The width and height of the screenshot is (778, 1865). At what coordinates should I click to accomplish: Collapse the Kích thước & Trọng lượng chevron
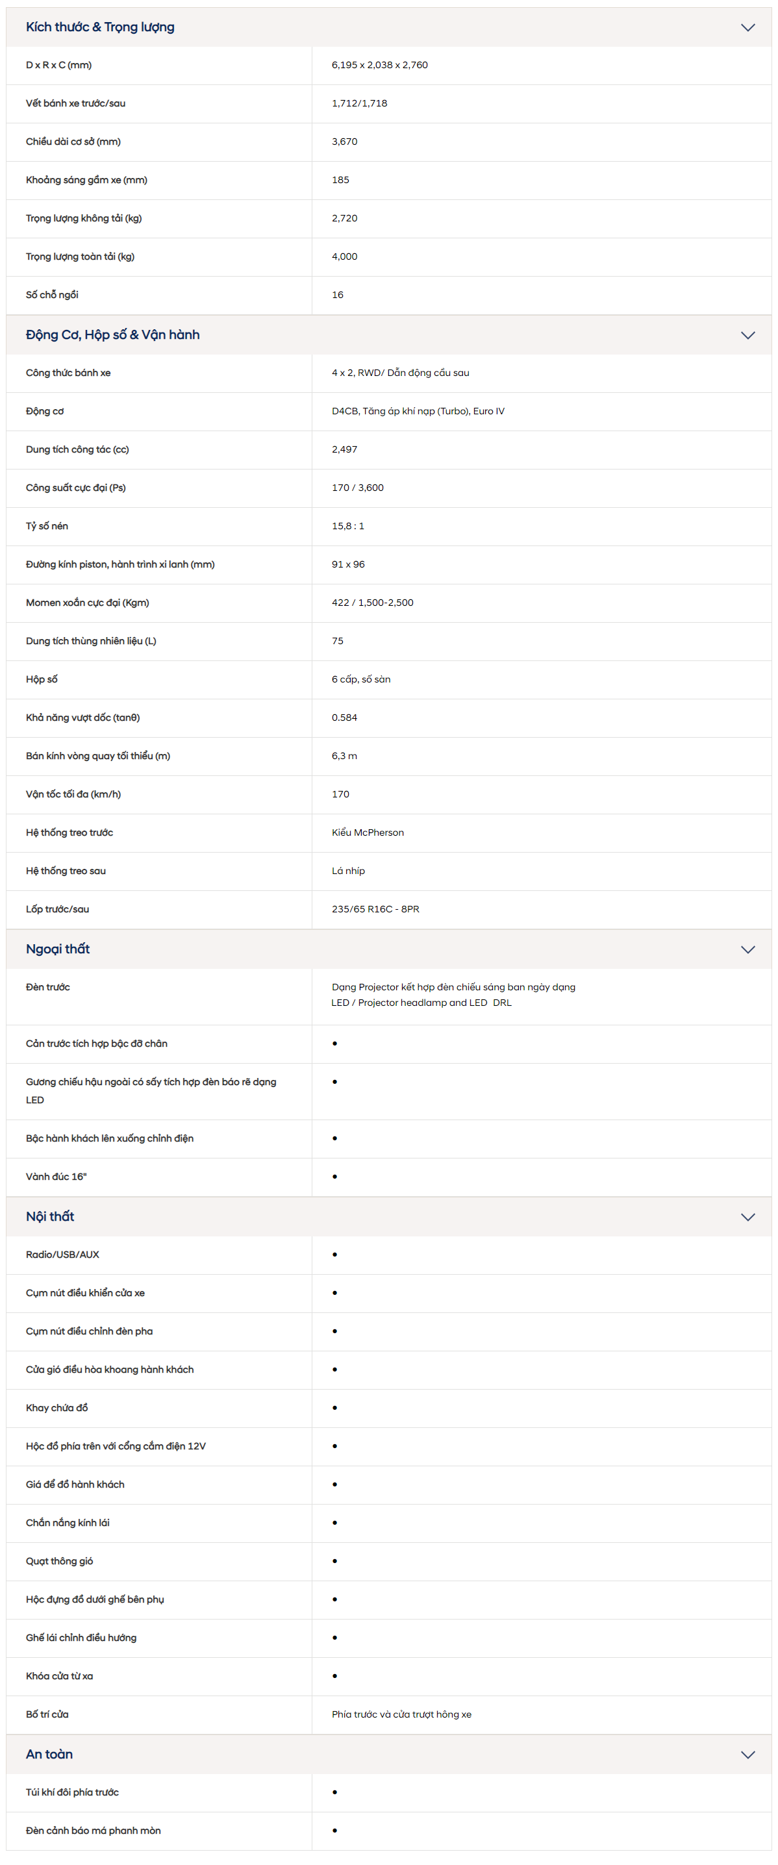pos(747,27)
